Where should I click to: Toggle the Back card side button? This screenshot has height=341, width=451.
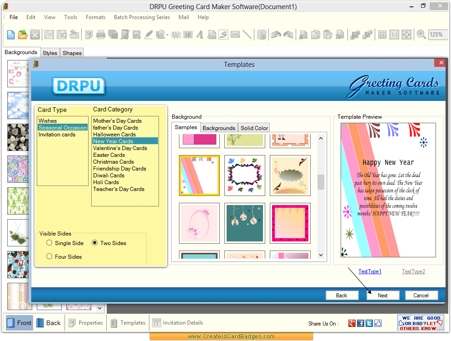(49, 323)
